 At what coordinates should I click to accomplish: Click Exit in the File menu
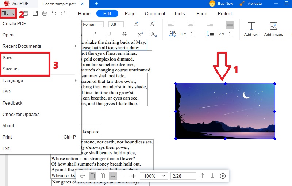pyautogui.click(x=41, y=148)
